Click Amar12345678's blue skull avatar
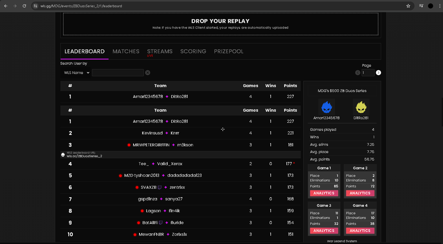Viewport: 443px width, 244px height. click(326, 107)
